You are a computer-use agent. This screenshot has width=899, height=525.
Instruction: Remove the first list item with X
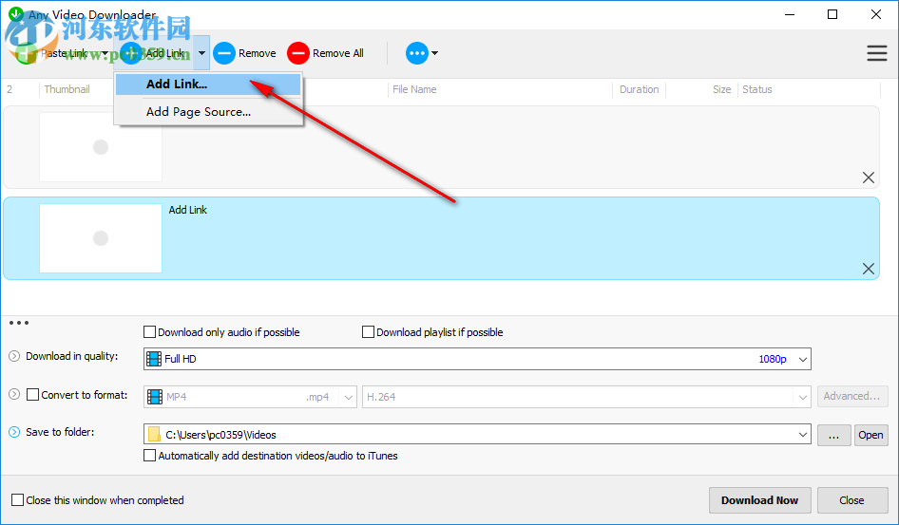click(868, 178)
